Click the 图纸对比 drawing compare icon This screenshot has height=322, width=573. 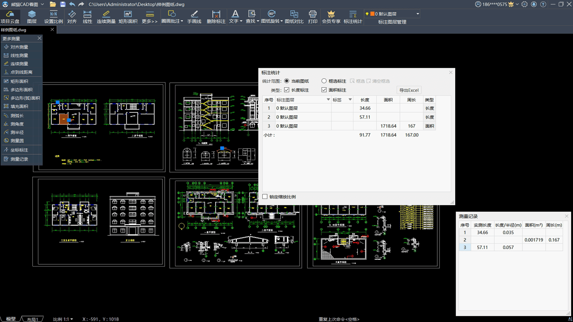294,17
